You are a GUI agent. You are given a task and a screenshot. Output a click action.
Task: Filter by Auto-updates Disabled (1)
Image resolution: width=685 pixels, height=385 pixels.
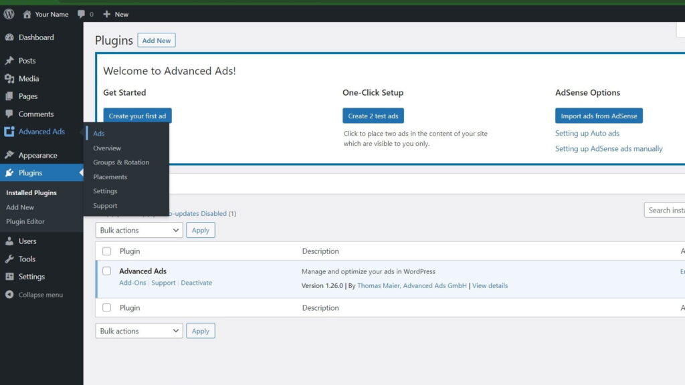pyautogui.click(x=203, y=213)
